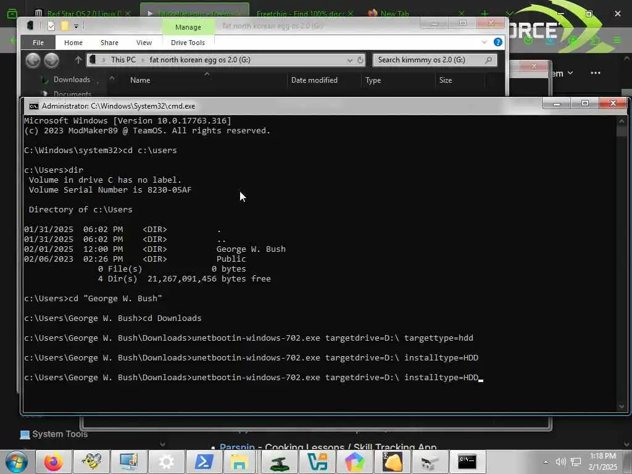Open the volume tray icon
632x474 pixels.
560,462
